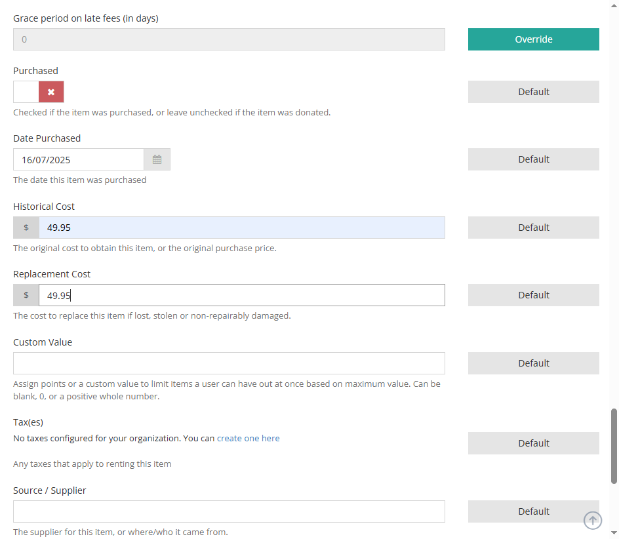The image size is (619, 539).
Task: Click 'The cost to replace this item' help text
Action: tap(152, 316)
